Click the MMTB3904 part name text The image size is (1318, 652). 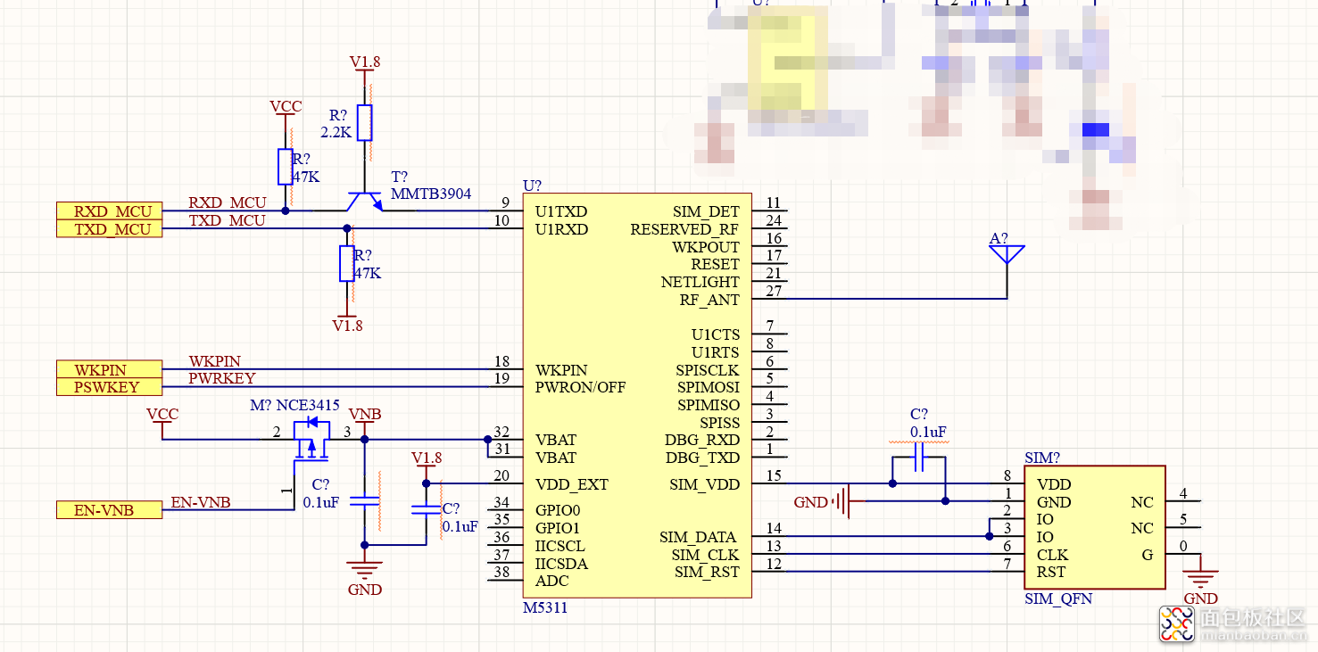[431, 194]
